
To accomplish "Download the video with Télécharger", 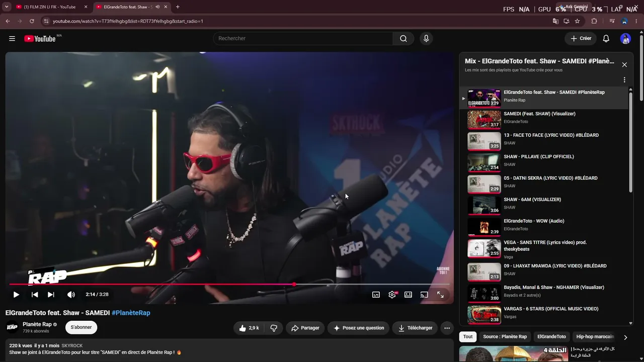I will (415, 328).
